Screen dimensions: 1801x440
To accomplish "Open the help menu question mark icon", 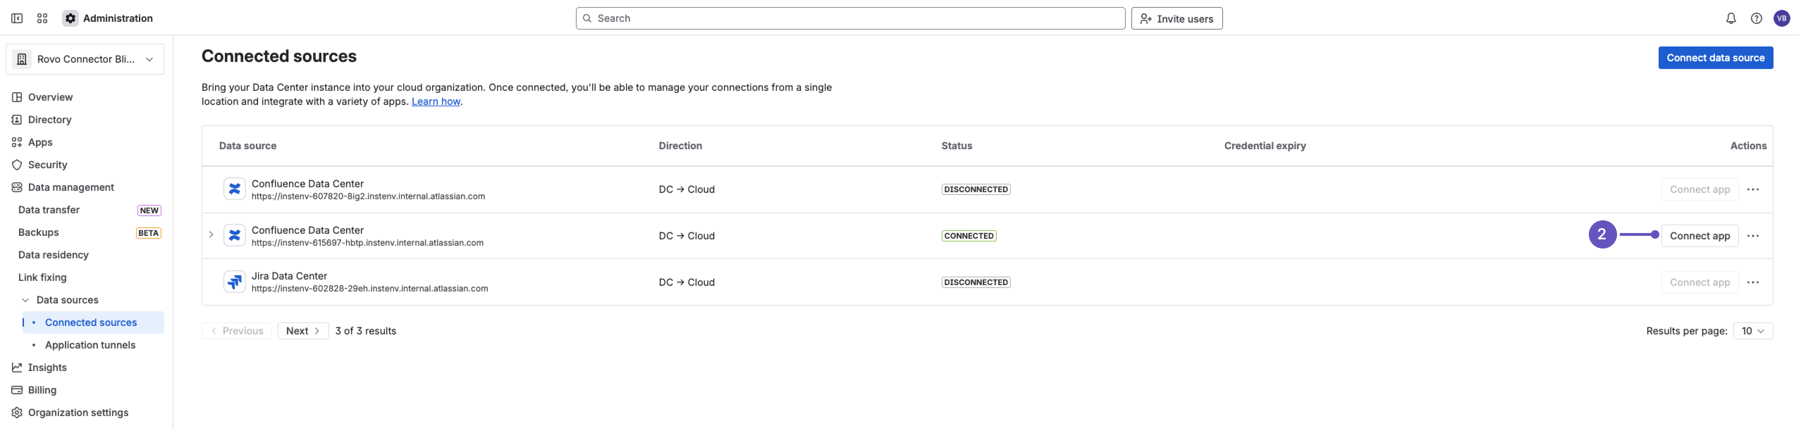I will (1756, 18).
